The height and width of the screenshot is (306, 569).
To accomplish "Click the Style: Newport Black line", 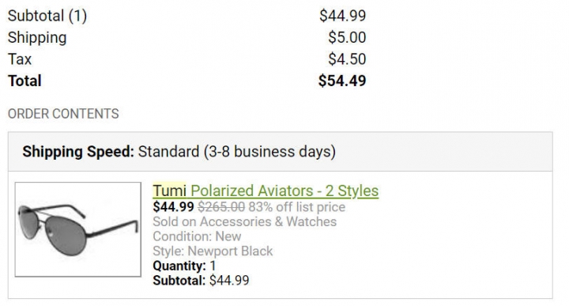I will tap(213, 251).
